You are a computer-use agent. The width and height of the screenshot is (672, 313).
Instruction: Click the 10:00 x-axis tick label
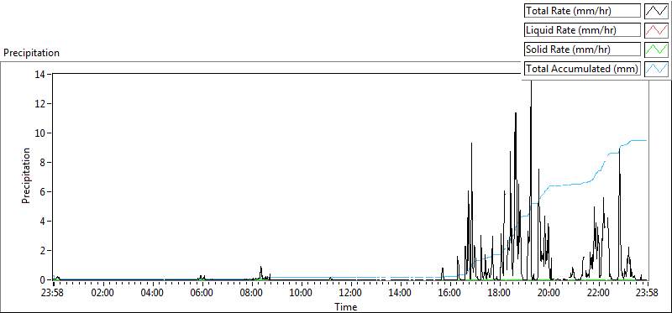[301, 294]
